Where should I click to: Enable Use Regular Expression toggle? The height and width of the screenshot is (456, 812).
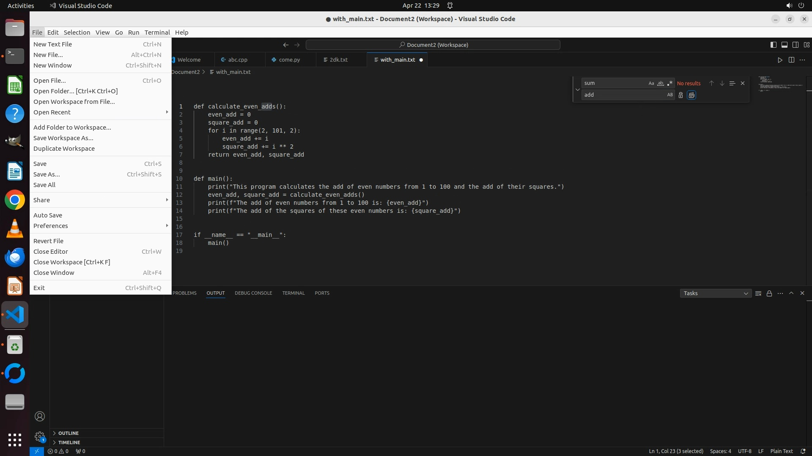pos(669,83)
